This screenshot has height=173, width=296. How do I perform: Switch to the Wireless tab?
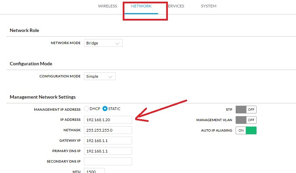point(107,6)
